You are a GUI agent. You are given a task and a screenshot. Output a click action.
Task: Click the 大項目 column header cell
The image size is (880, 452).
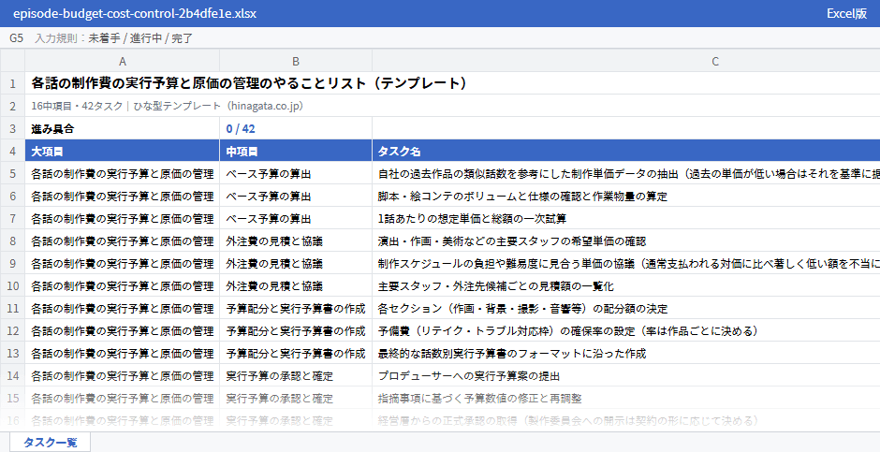click(x=123, y=151)
